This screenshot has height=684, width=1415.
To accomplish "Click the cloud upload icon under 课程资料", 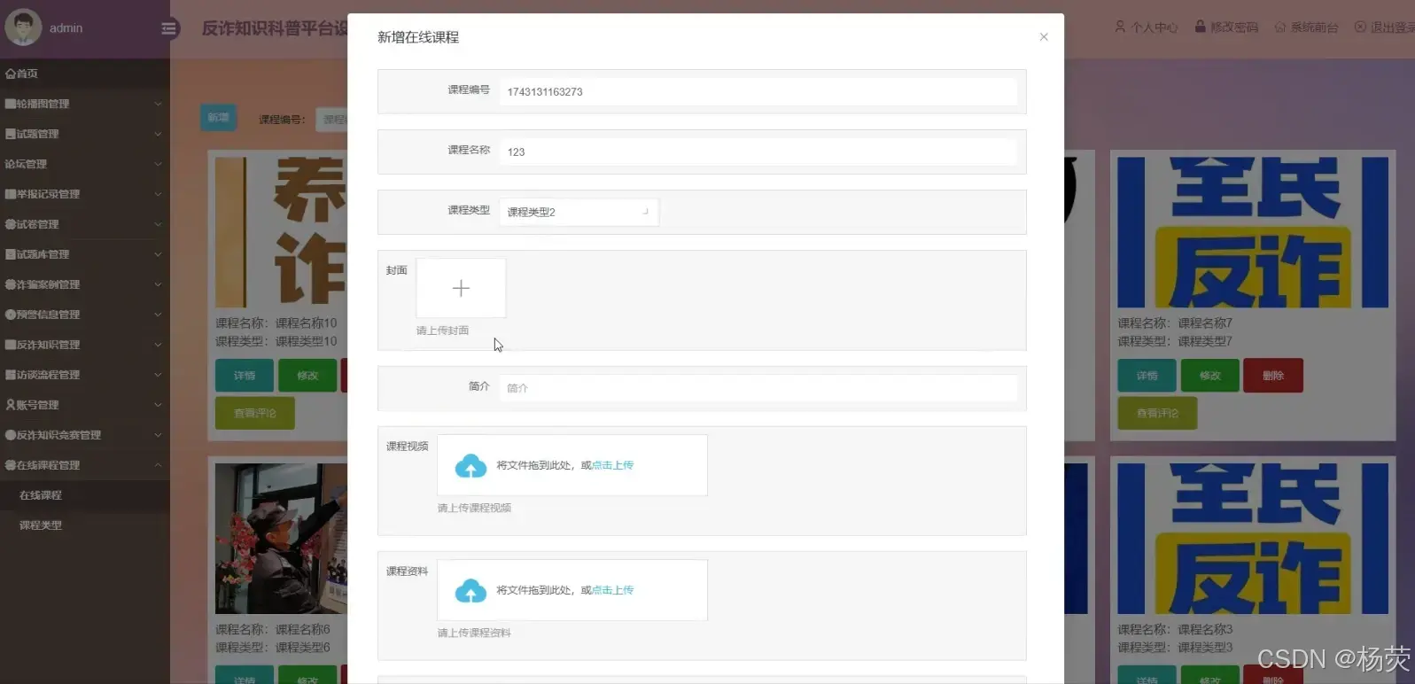I will pyautogui.click(x=470, y=590).
